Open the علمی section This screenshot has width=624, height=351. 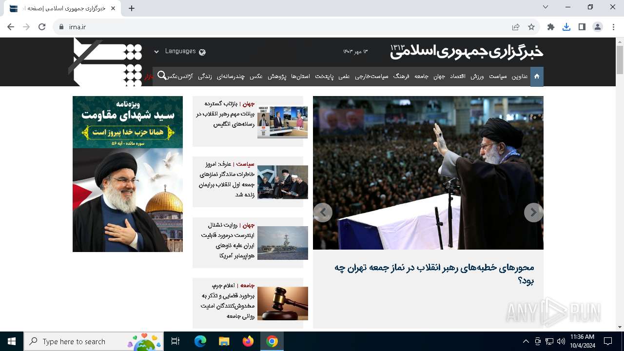pos(344,77)
